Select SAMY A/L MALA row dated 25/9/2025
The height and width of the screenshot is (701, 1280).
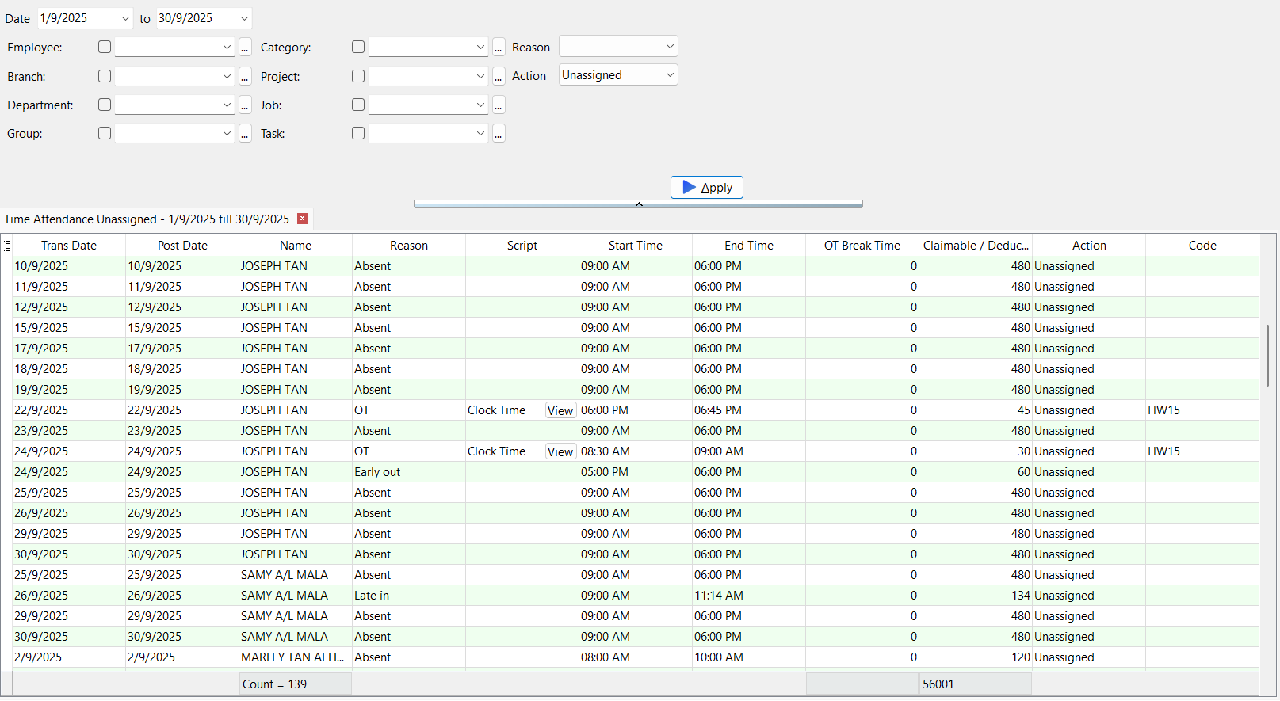point(636,575)
